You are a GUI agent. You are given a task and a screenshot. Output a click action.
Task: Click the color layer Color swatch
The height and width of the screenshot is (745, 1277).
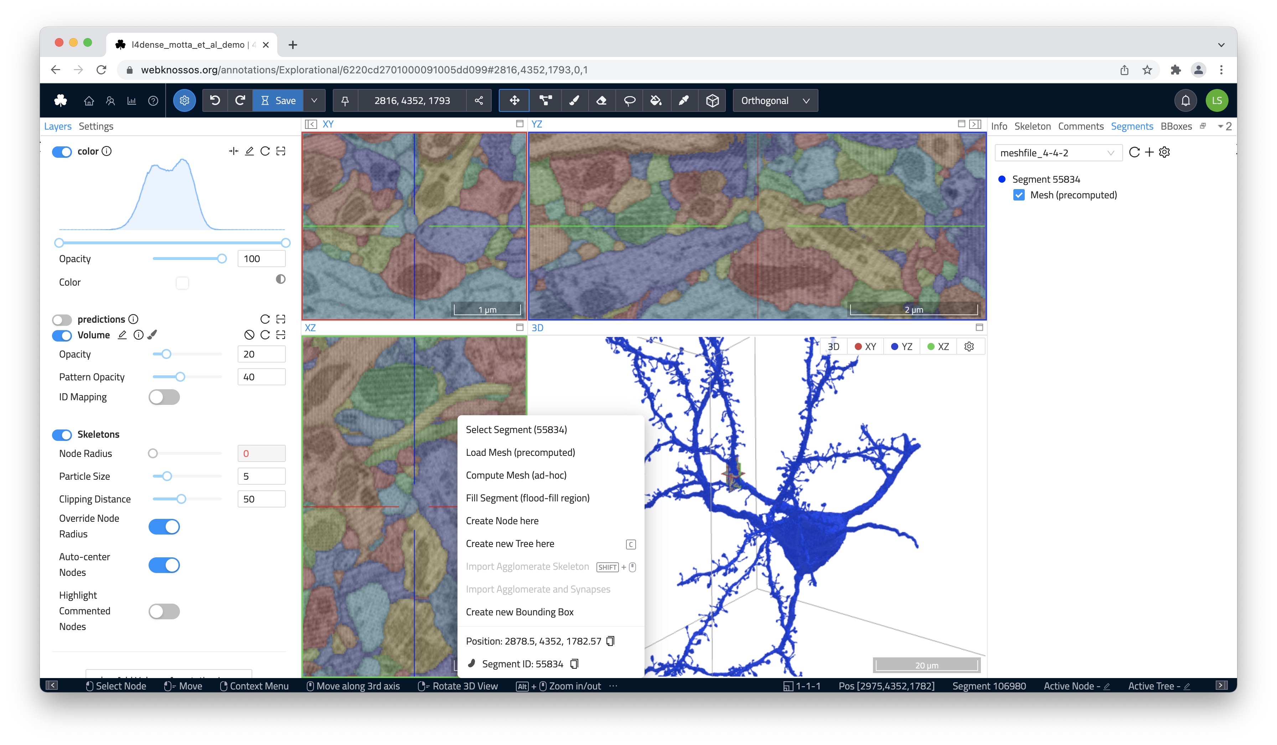182,283
